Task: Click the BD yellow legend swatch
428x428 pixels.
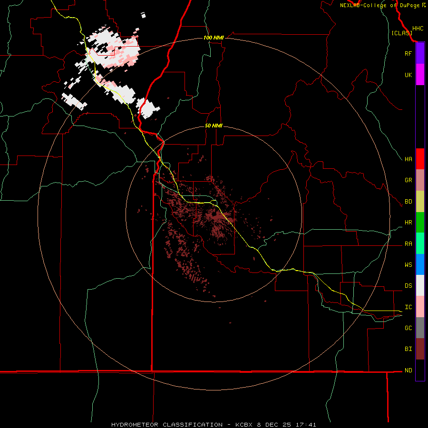Action: point(420,201)
